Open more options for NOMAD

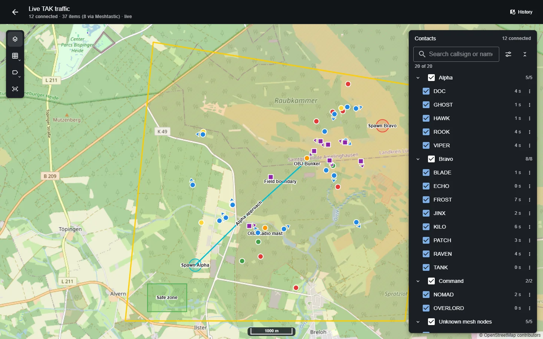[529, 295]
